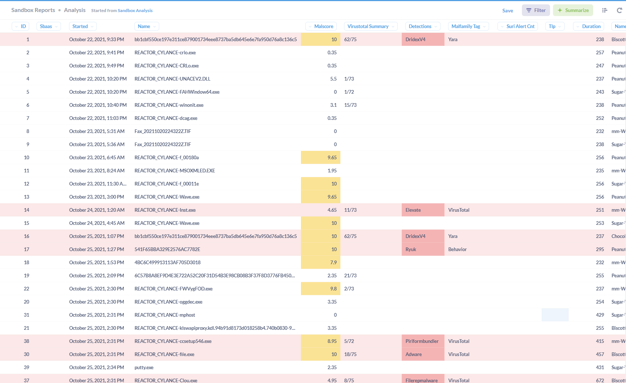
Task: Open the column list settings icon
Action: coord(605,10)
